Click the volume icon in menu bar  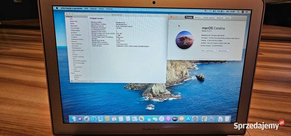tap(214, 11)
